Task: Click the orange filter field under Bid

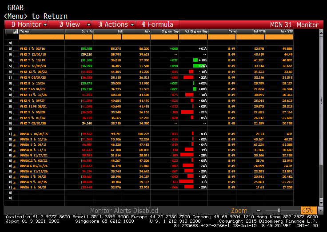Action: pos(108,37)
